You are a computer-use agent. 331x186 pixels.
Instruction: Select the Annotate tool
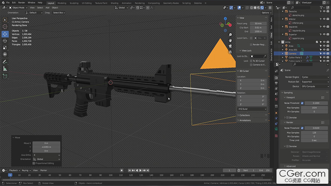tap(5, 62)
